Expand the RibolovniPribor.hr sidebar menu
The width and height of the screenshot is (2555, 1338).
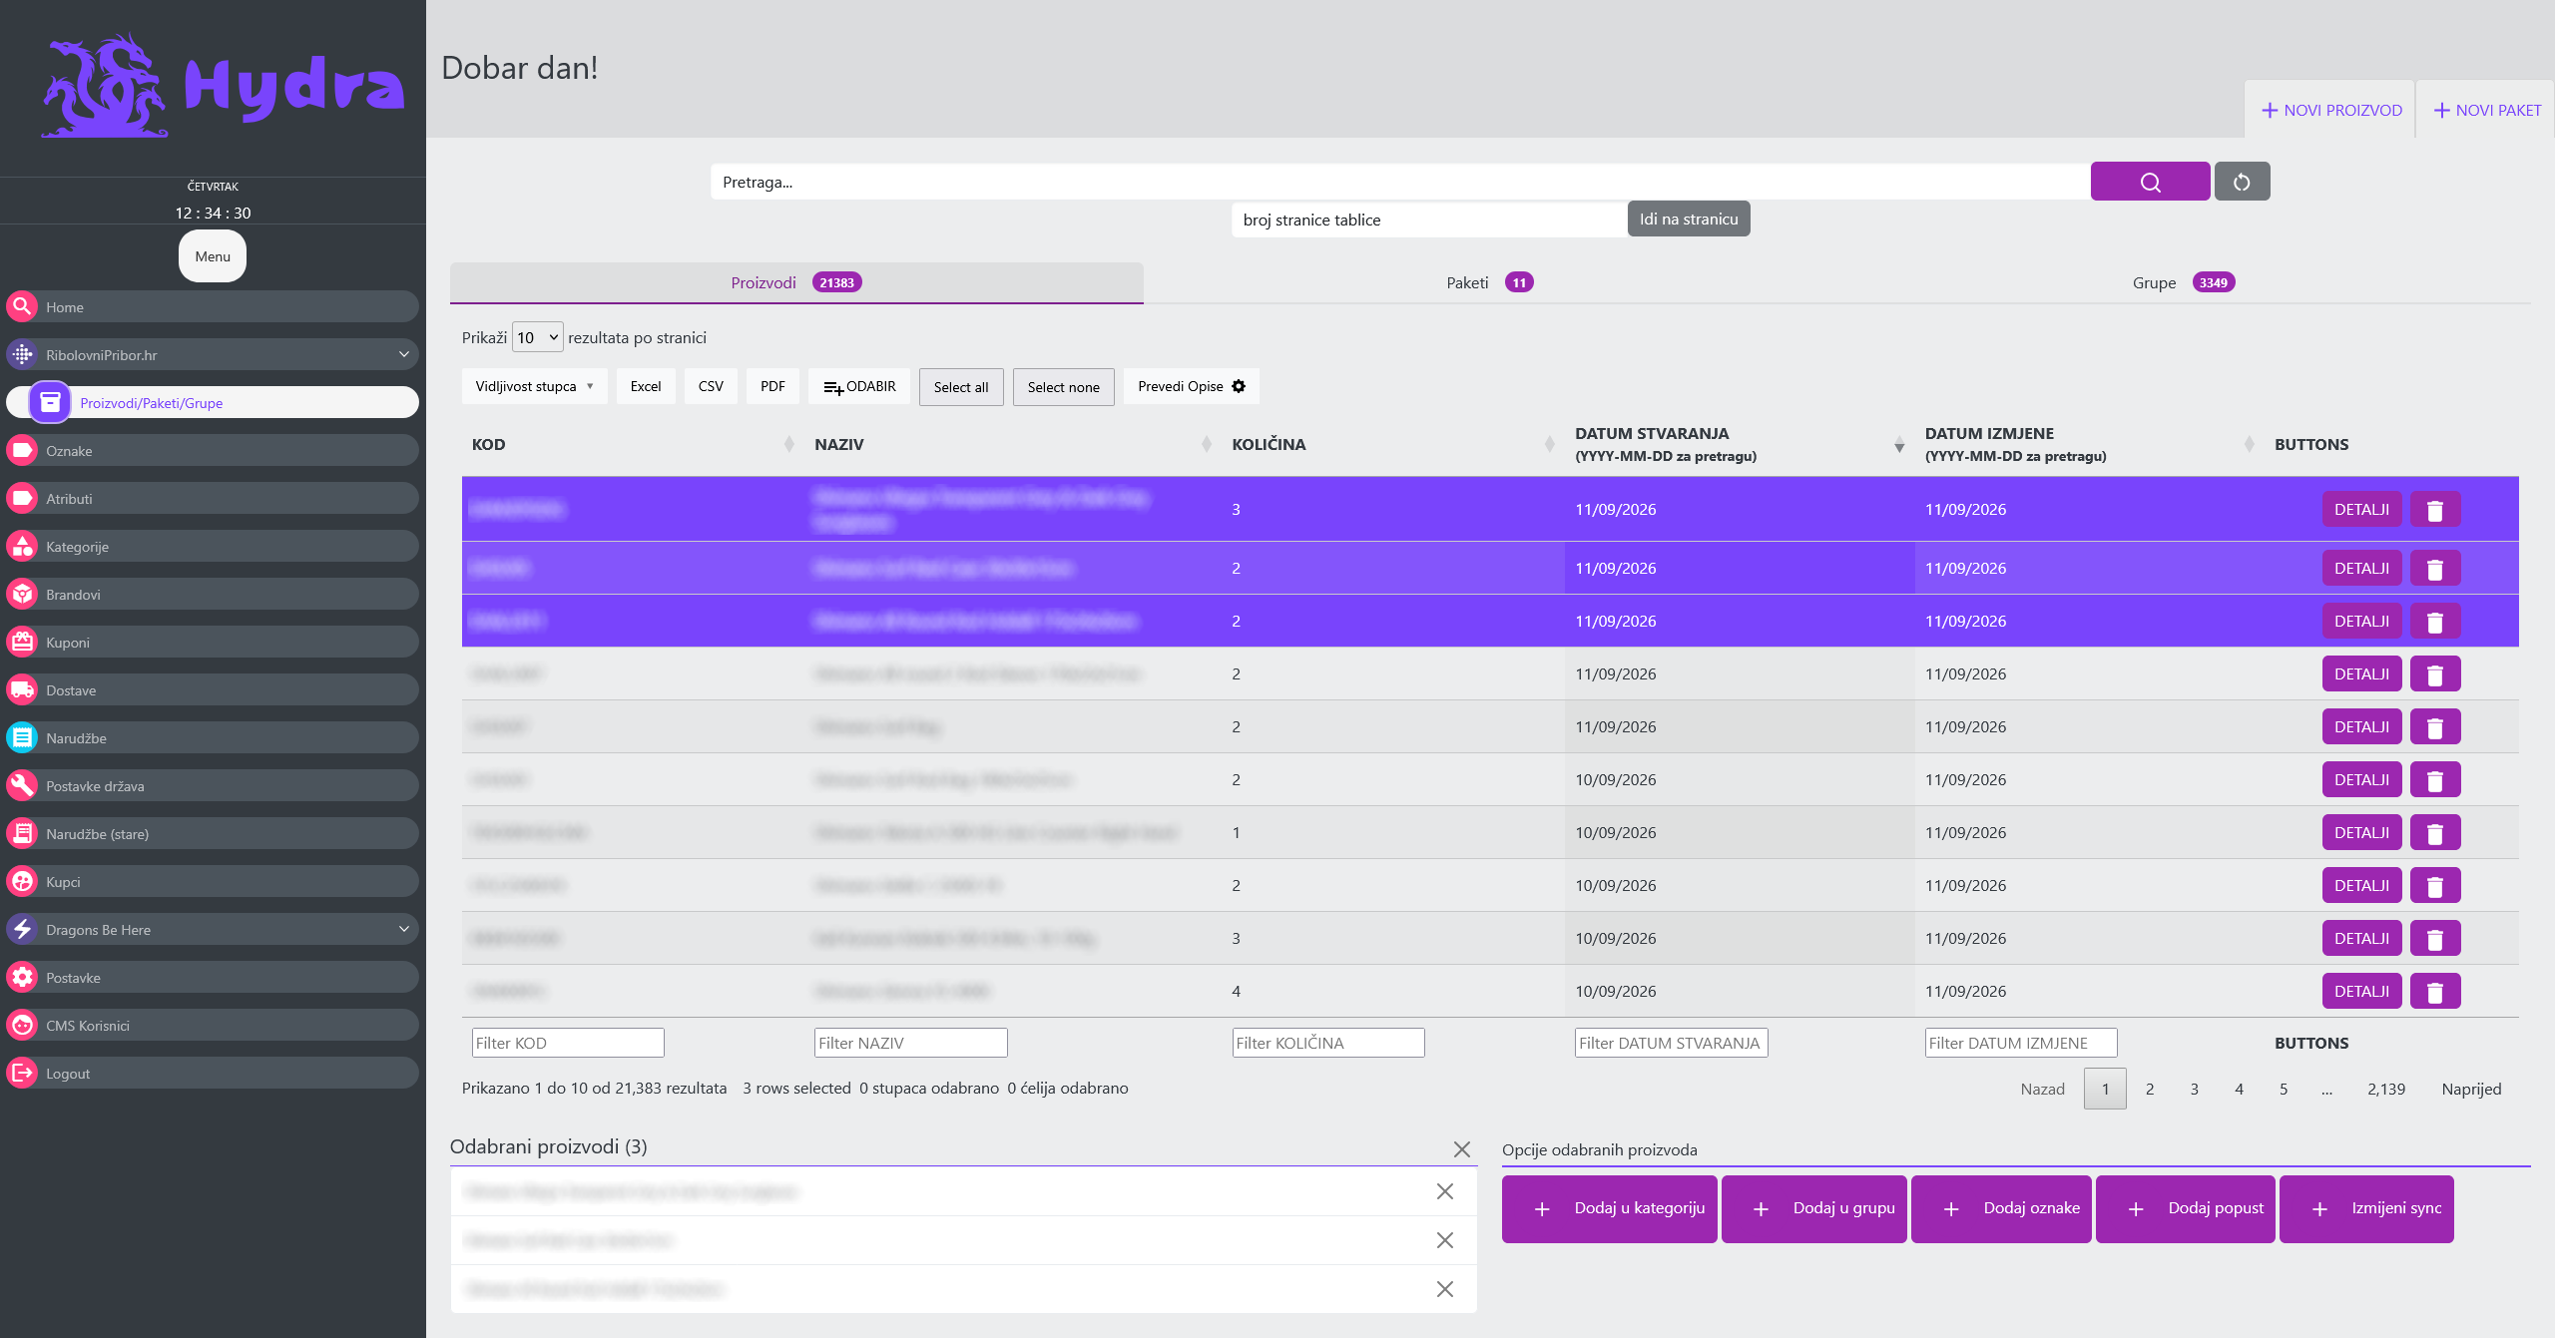point(213,355)
